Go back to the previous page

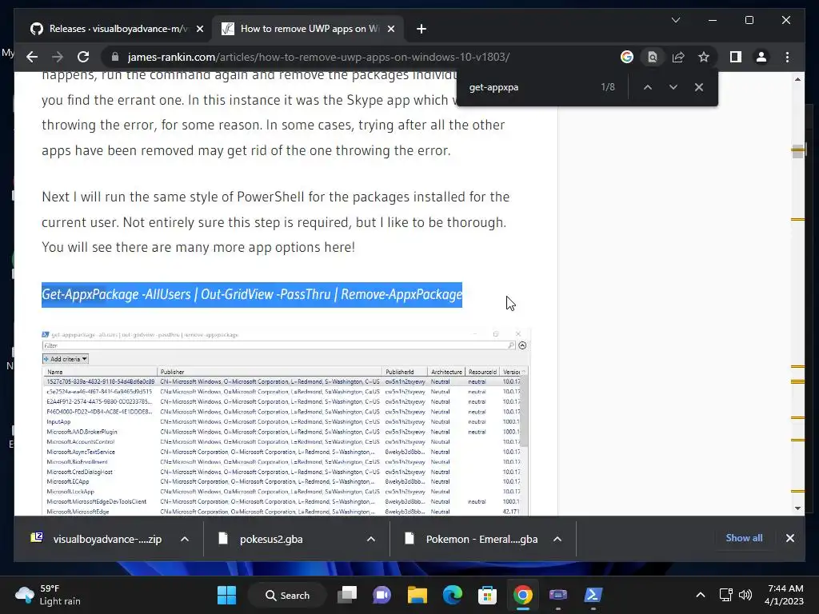click(32, 57)
